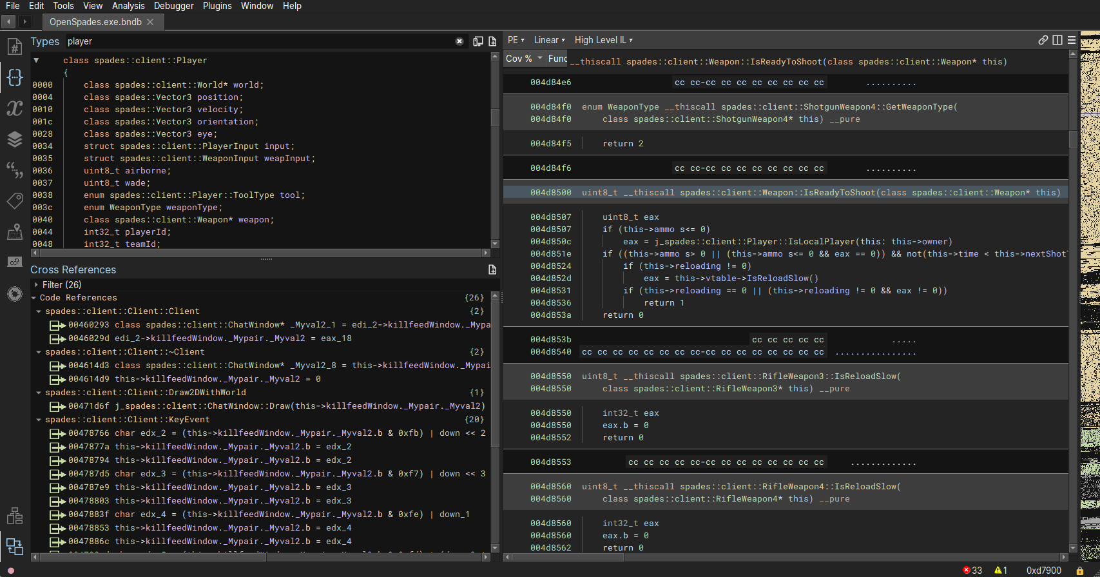Collapse the spades::client::Player class

(x=36, y=61)
